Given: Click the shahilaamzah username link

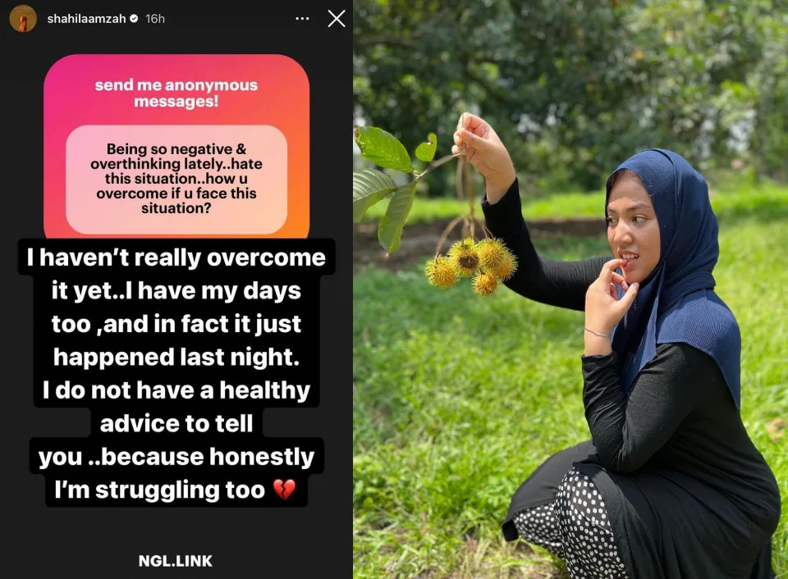Looking at the screenshot, I should (x=86, y=19).
